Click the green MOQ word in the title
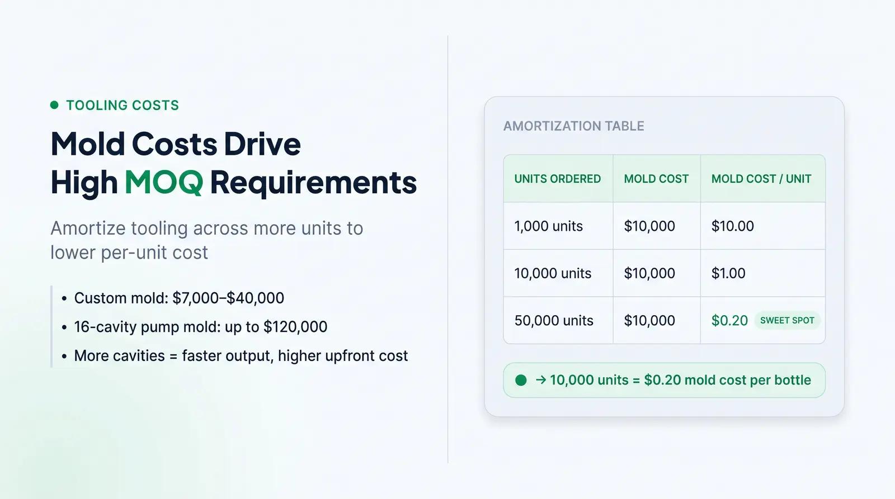The width and height of the screenshot is (895, 499). [164, 182]
